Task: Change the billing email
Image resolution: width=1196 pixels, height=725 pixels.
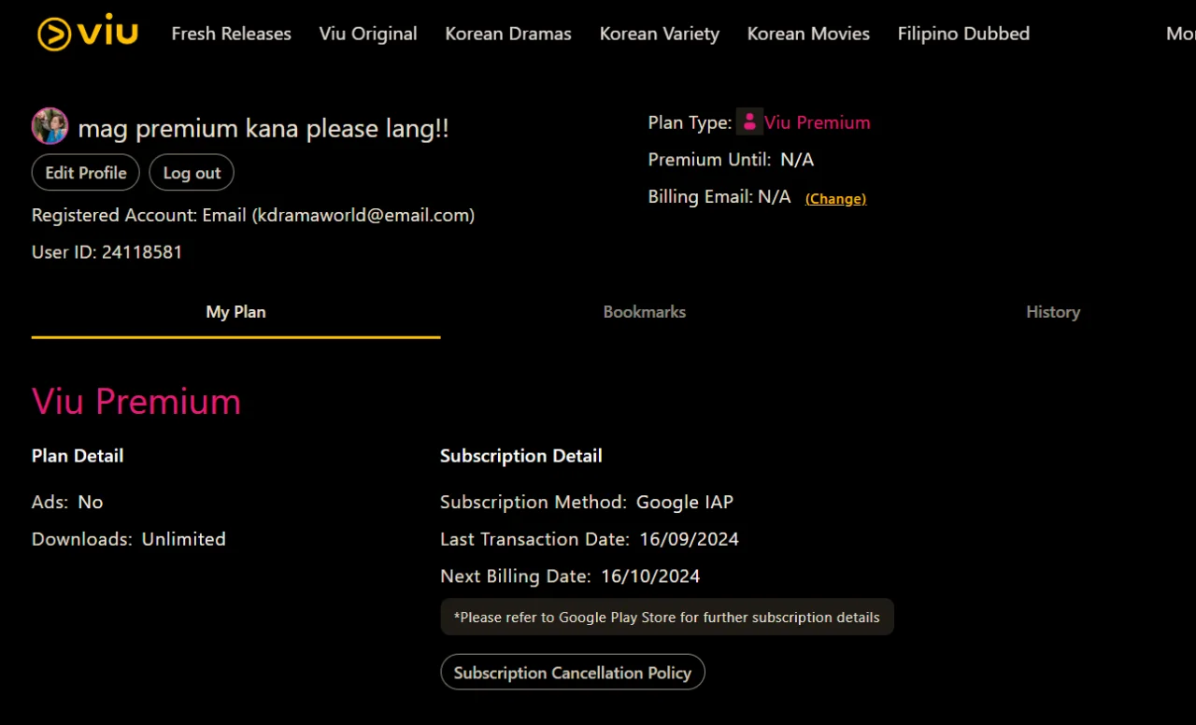Action: pos(835,198)
